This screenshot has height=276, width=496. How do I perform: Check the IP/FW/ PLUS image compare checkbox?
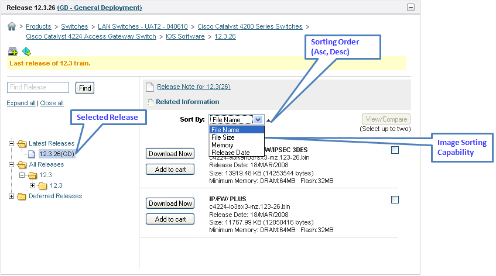pyautogui.click(x=395, y=199)
